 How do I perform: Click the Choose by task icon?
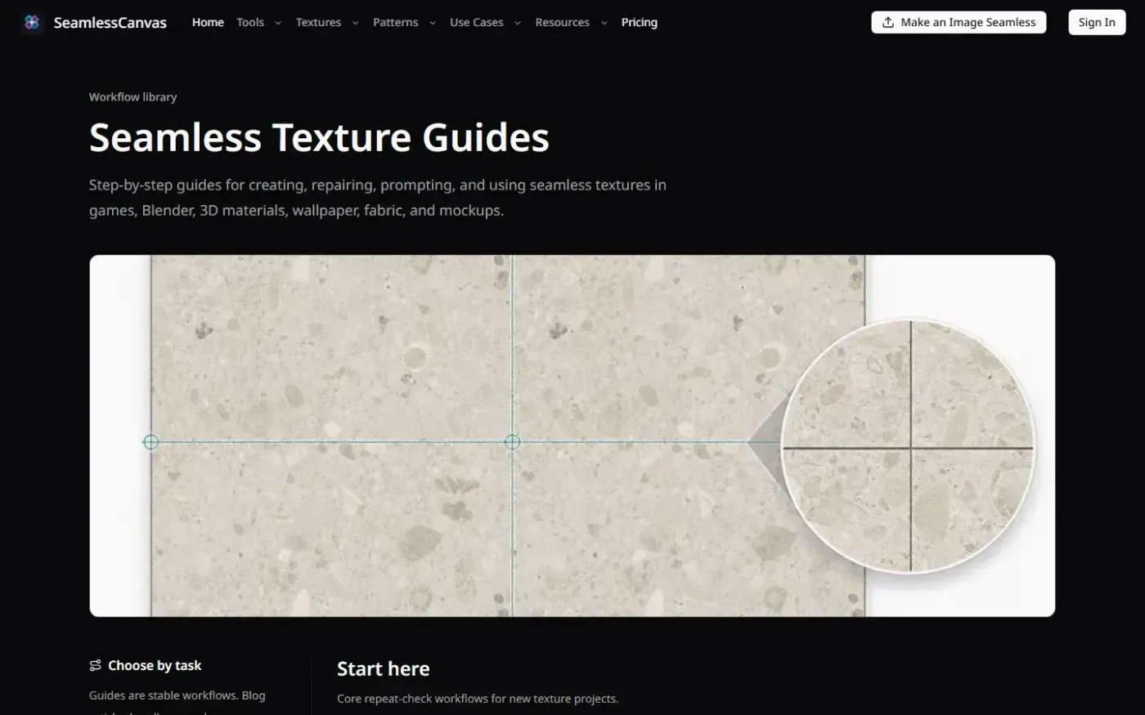[x=96, y=665]
